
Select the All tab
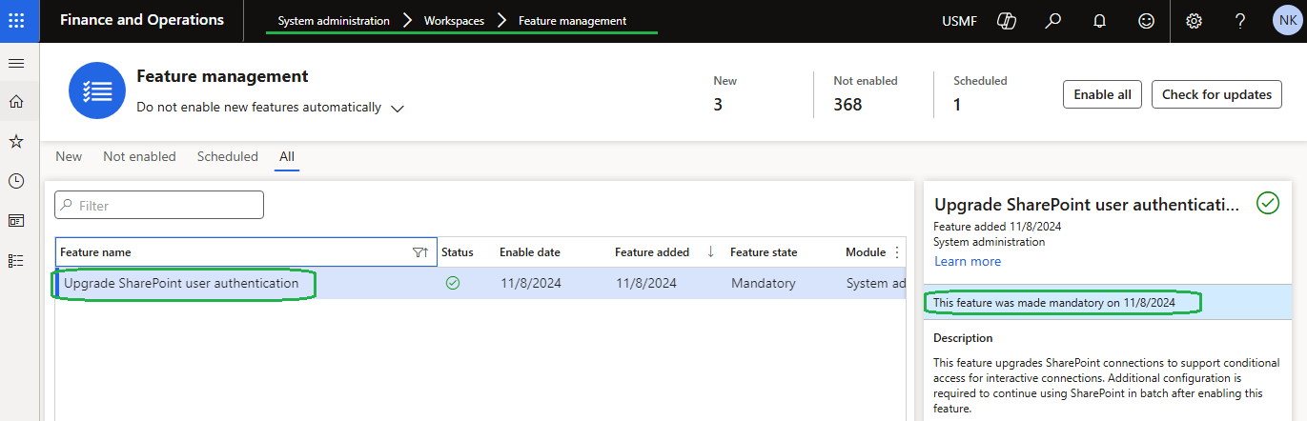[287, 156]
